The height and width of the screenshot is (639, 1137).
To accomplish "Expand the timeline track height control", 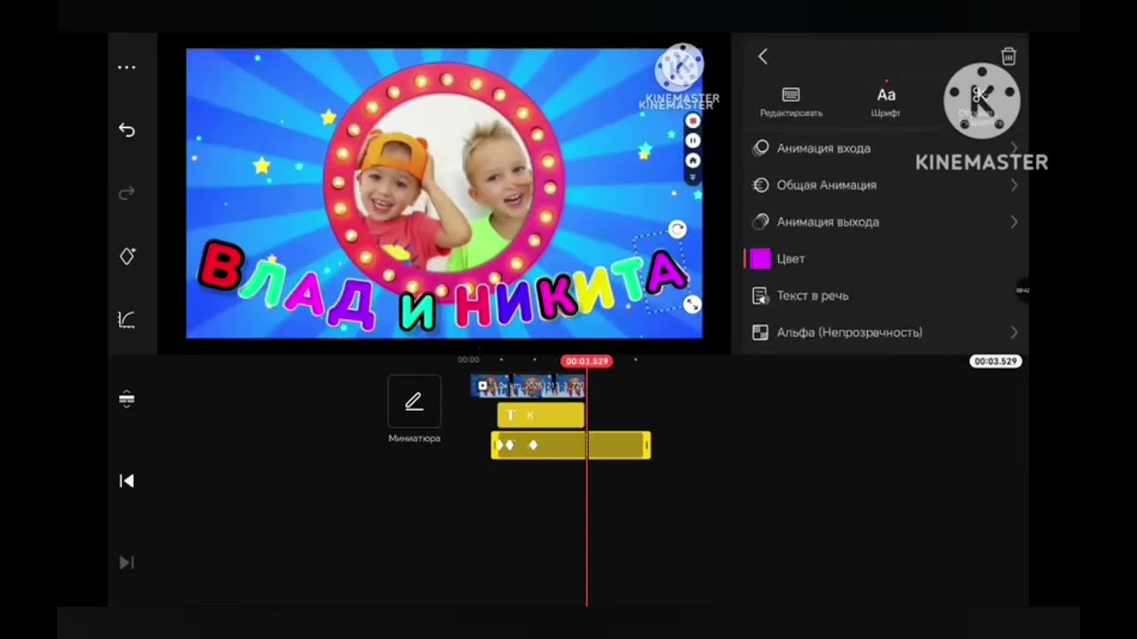I will tap(127, 398).
